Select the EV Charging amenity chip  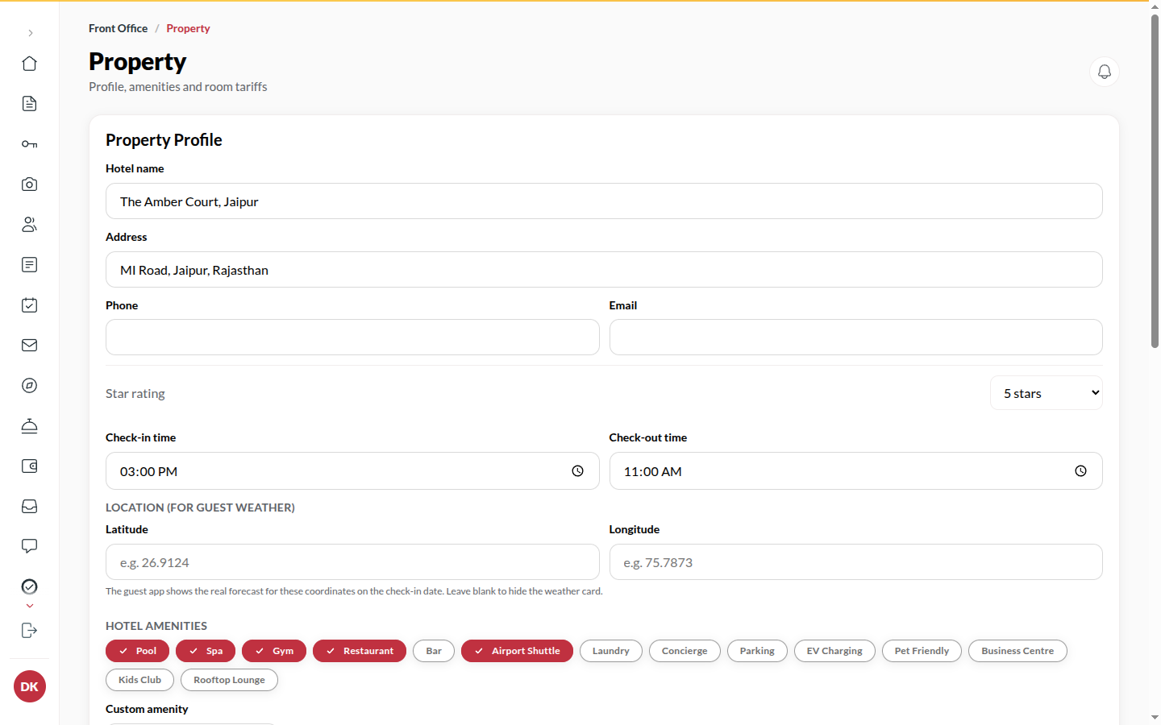point(834,651)
